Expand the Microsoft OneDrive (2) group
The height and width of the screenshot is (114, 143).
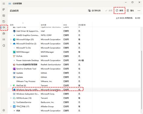pyautogui.click(x=11, y=44)
